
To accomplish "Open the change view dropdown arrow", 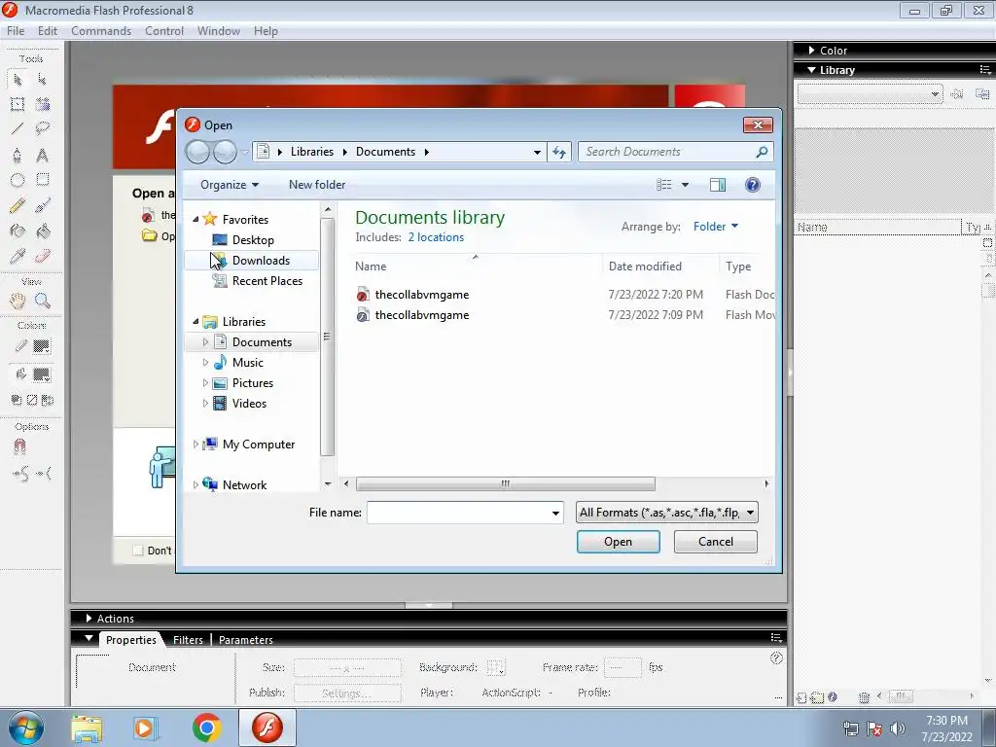I will [685, 185].
